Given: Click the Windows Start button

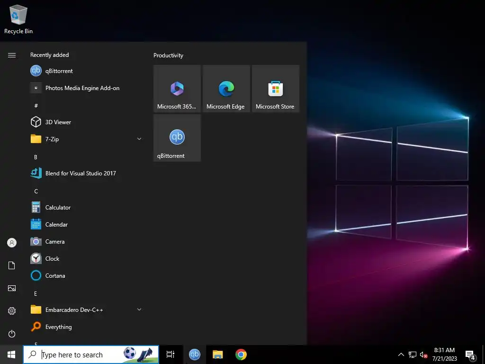Looking at the screenshot, I should point(11,355).
